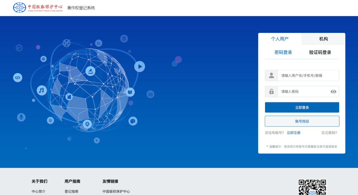This screenshot has width=358, height=195.
Task: Click the China Copyright Protection Center logo
Action: 38,8
